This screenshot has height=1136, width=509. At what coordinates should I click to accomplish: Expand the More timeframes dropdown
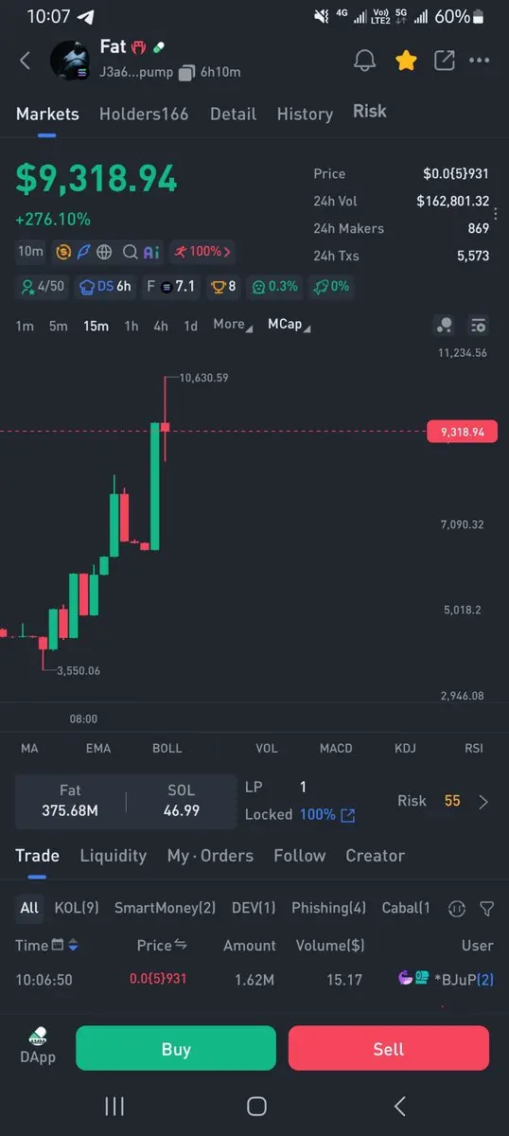coord(233,325)
